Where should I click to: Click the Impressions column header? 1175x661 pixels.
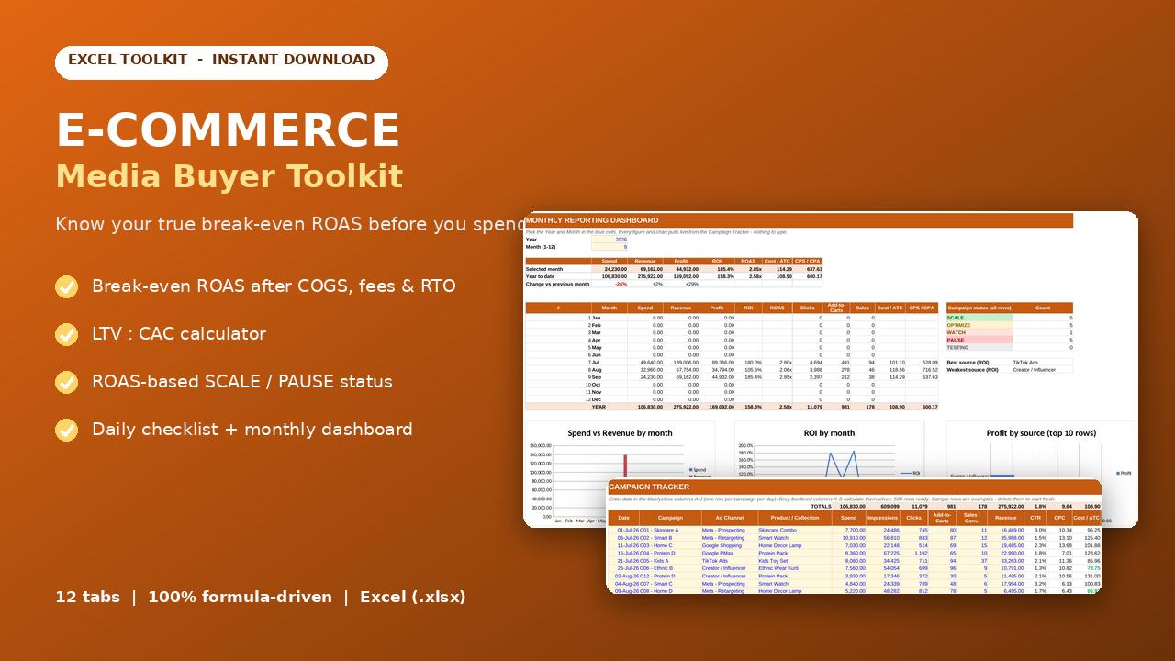(x=883, y=518)
